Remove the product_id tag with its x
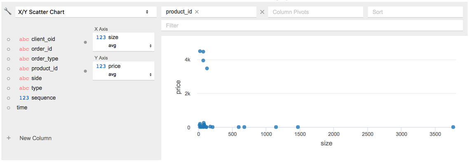Screen dimensions: 470x163 tap(197, 12)
